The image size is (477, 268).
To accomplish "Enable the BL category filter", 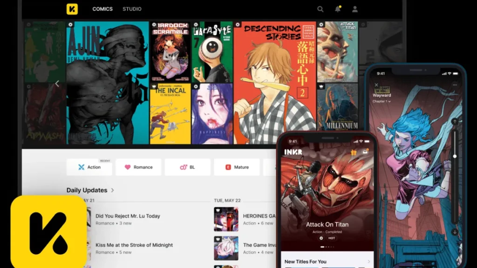I will [x=187, y=167].
